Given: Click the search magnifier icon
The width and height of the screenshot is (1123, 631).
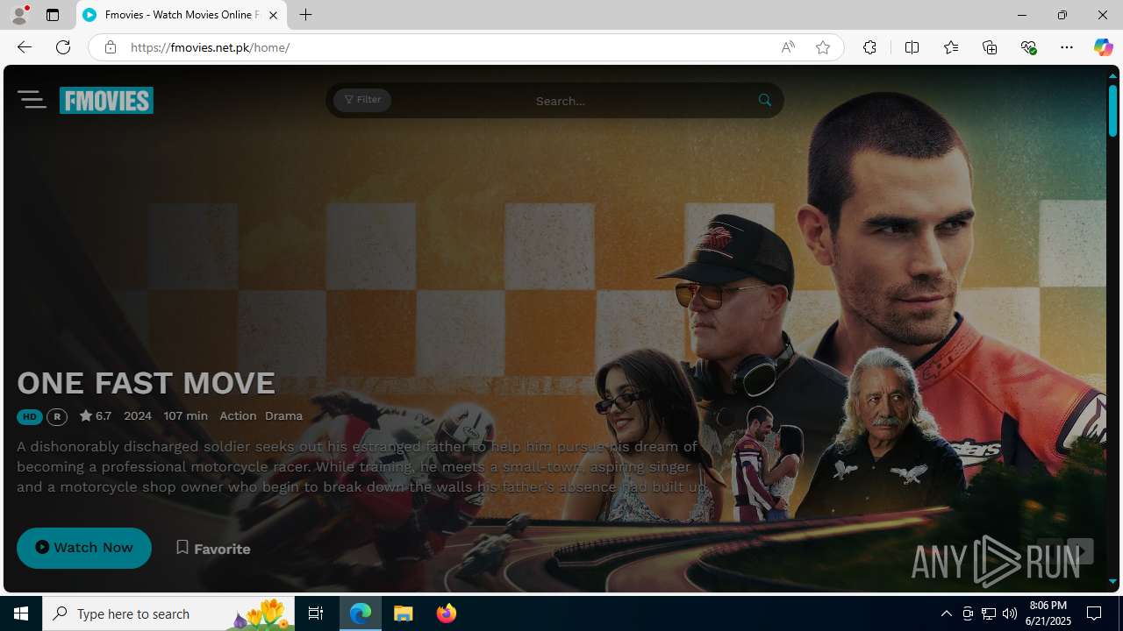Looking at the screenshot, I should coord(765,101).
